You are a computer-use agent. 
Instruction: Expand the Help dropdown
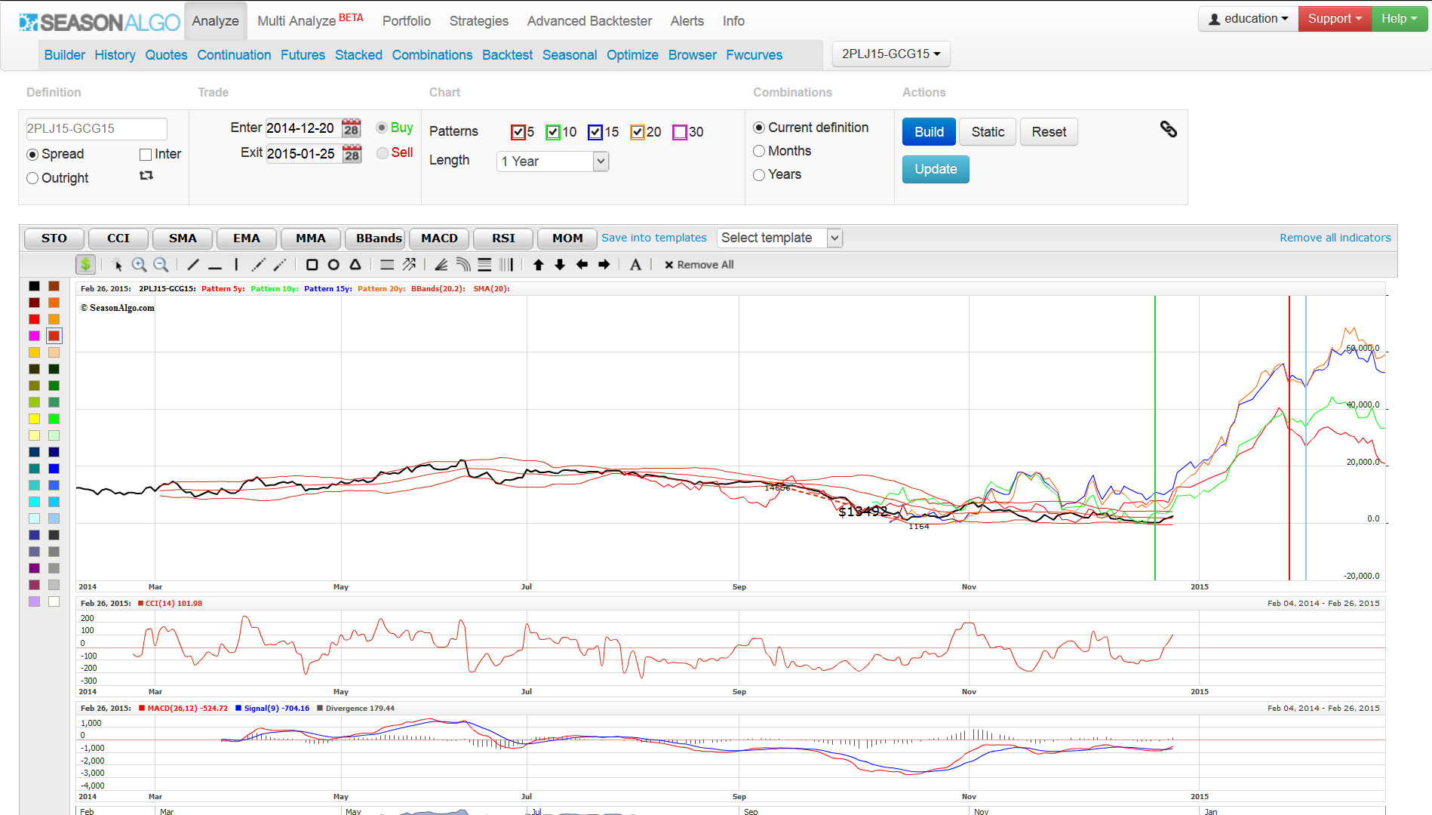1400,19
